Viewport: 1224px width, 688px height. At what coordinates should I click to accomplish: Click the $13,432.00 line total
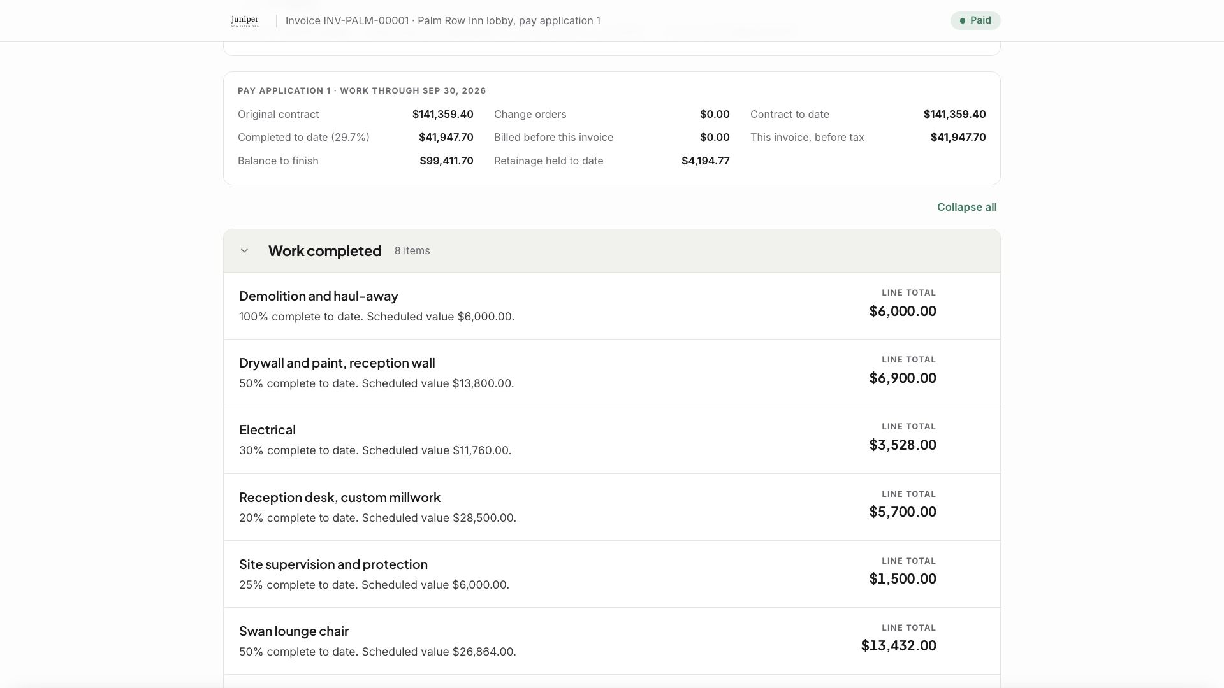(899, 645)
